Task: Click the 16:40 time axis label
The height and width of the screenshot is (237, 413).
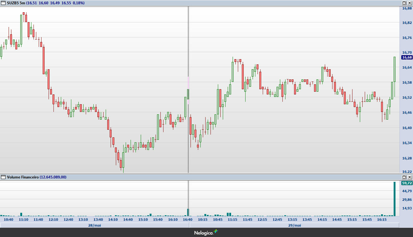Action: [188, 220]
